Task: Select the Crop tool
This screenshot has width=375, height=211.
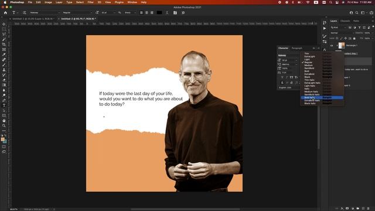Action: point(4,45)
